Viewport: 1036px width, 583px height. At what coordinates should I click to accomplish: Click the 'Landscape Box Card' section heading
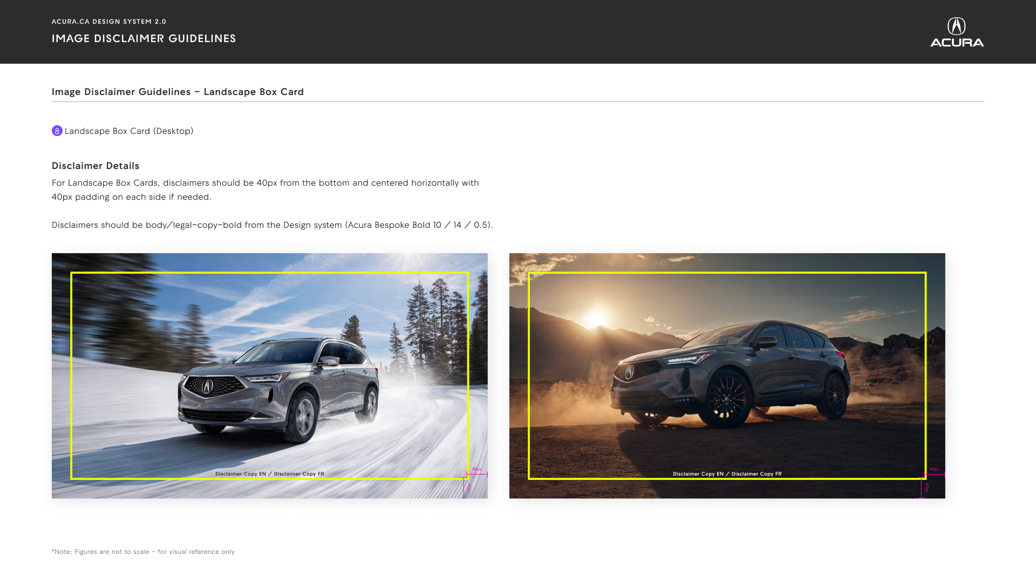pyautogui.click(x=178, y=92)
